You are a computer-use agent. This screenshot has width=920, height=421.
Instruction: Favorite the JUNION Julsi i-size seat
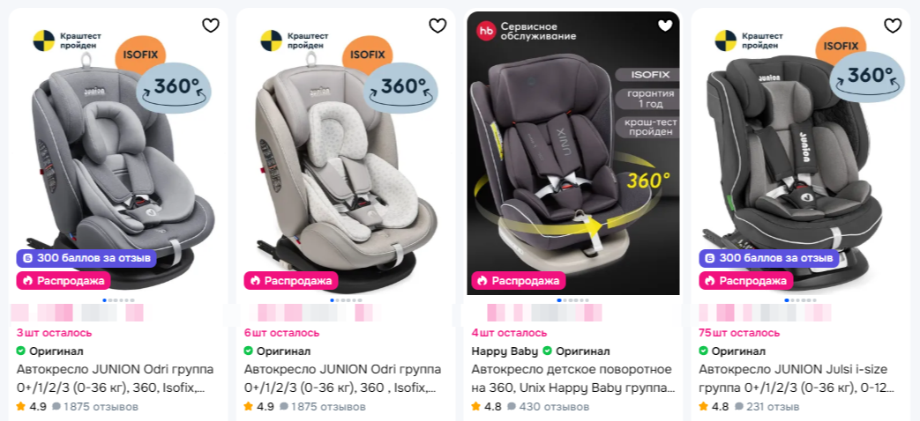tap(893, 26)
